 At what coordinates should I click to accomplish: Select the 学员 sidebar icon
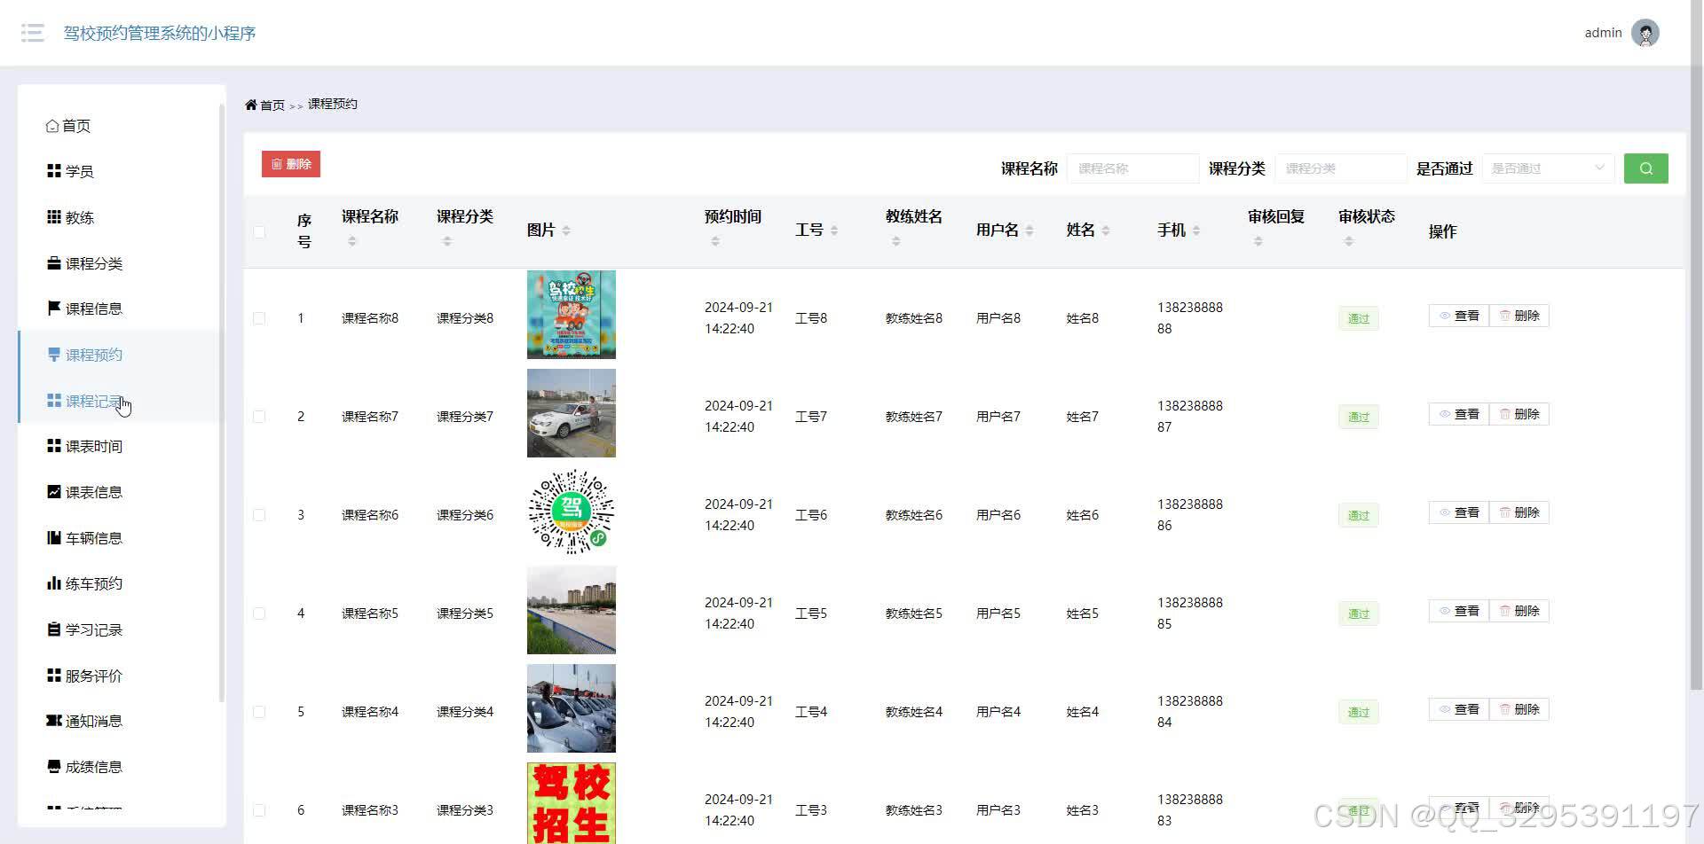[x=53, y=170]
